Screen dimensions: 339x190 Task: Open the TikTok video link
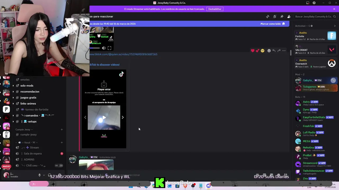[x=123, y=54]
